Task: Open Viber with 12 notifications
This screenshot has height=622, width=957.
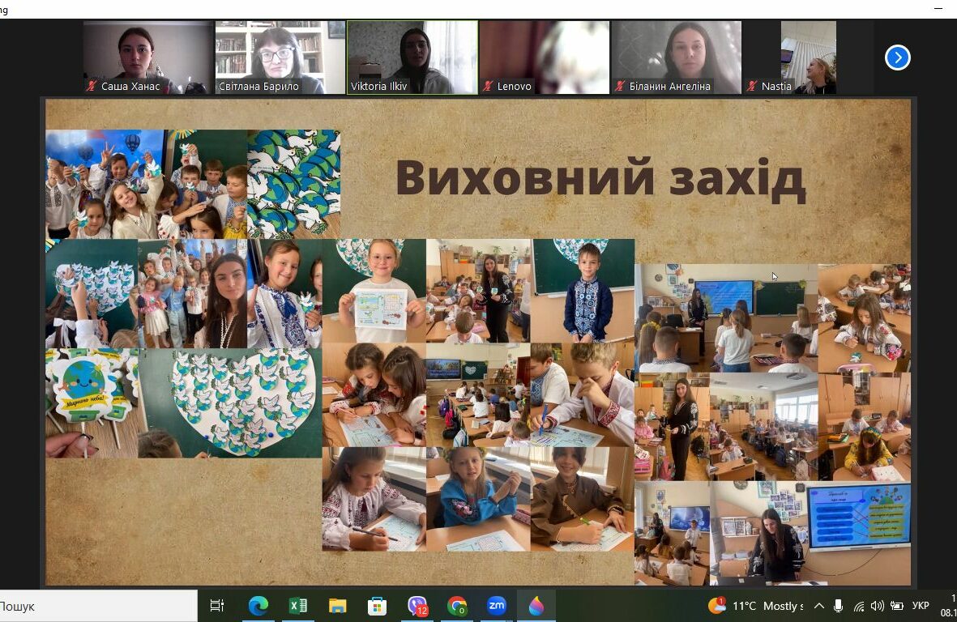Action: (x=417, y=605)
